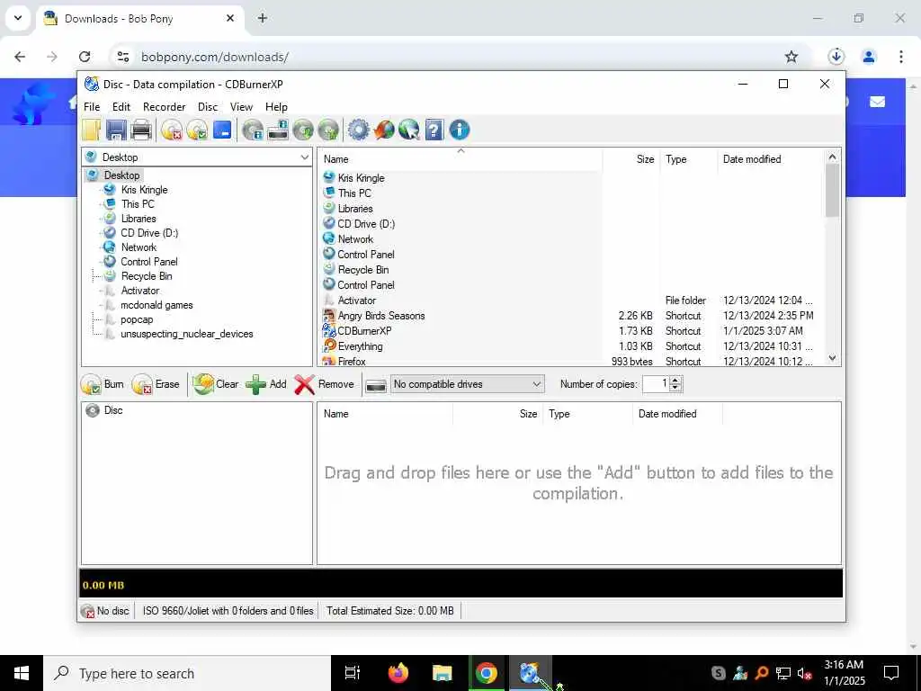Click the Erase button in compilation bar
Image resolution: width=921 pixels, height=691 pixels.
[x=156, y=384]
